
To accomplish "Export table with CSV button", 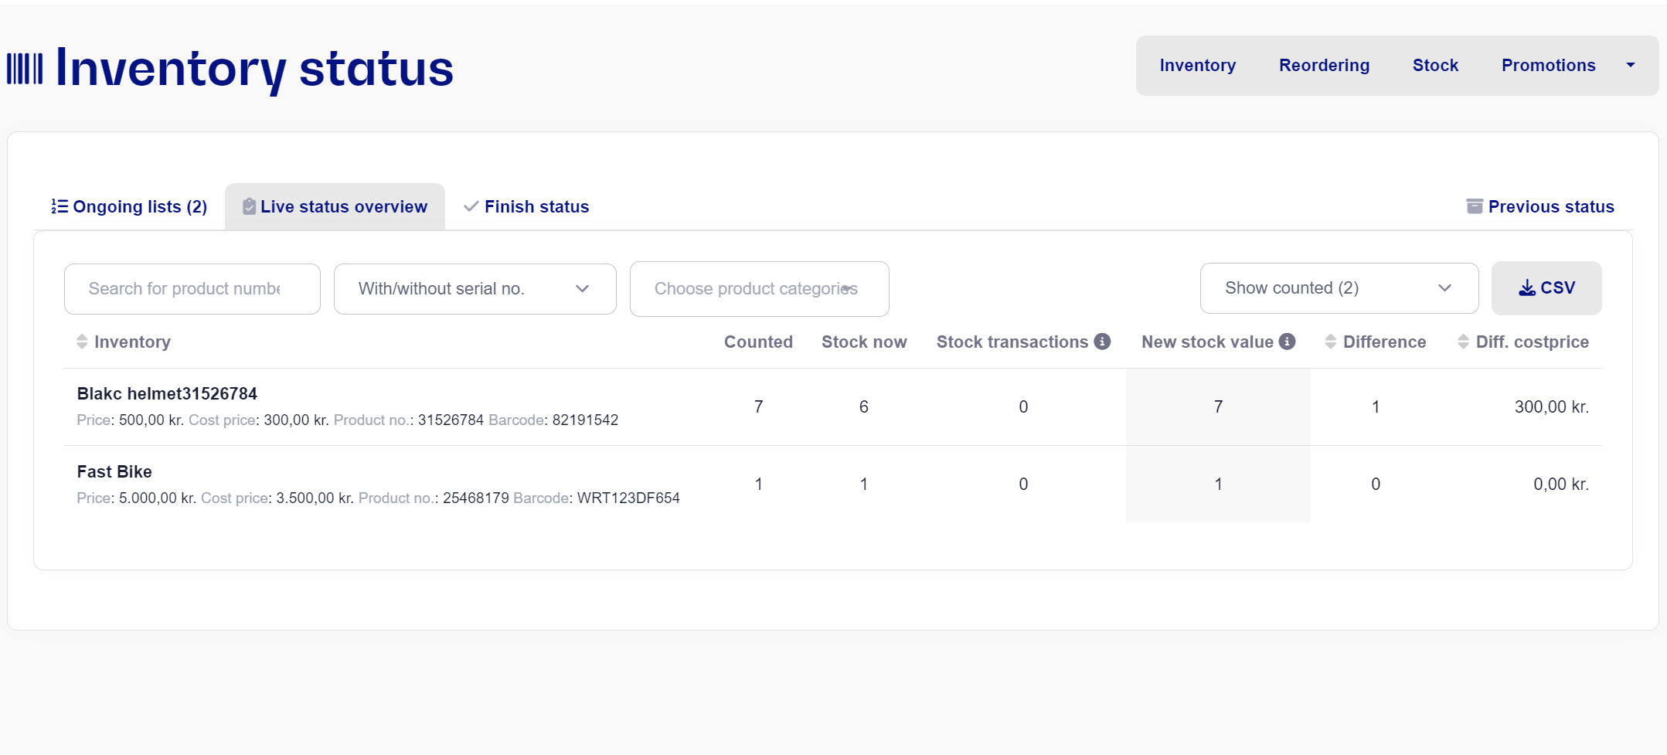I will 1546,288.
